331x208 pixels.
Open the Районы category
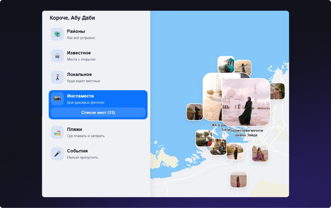[76, 31]
